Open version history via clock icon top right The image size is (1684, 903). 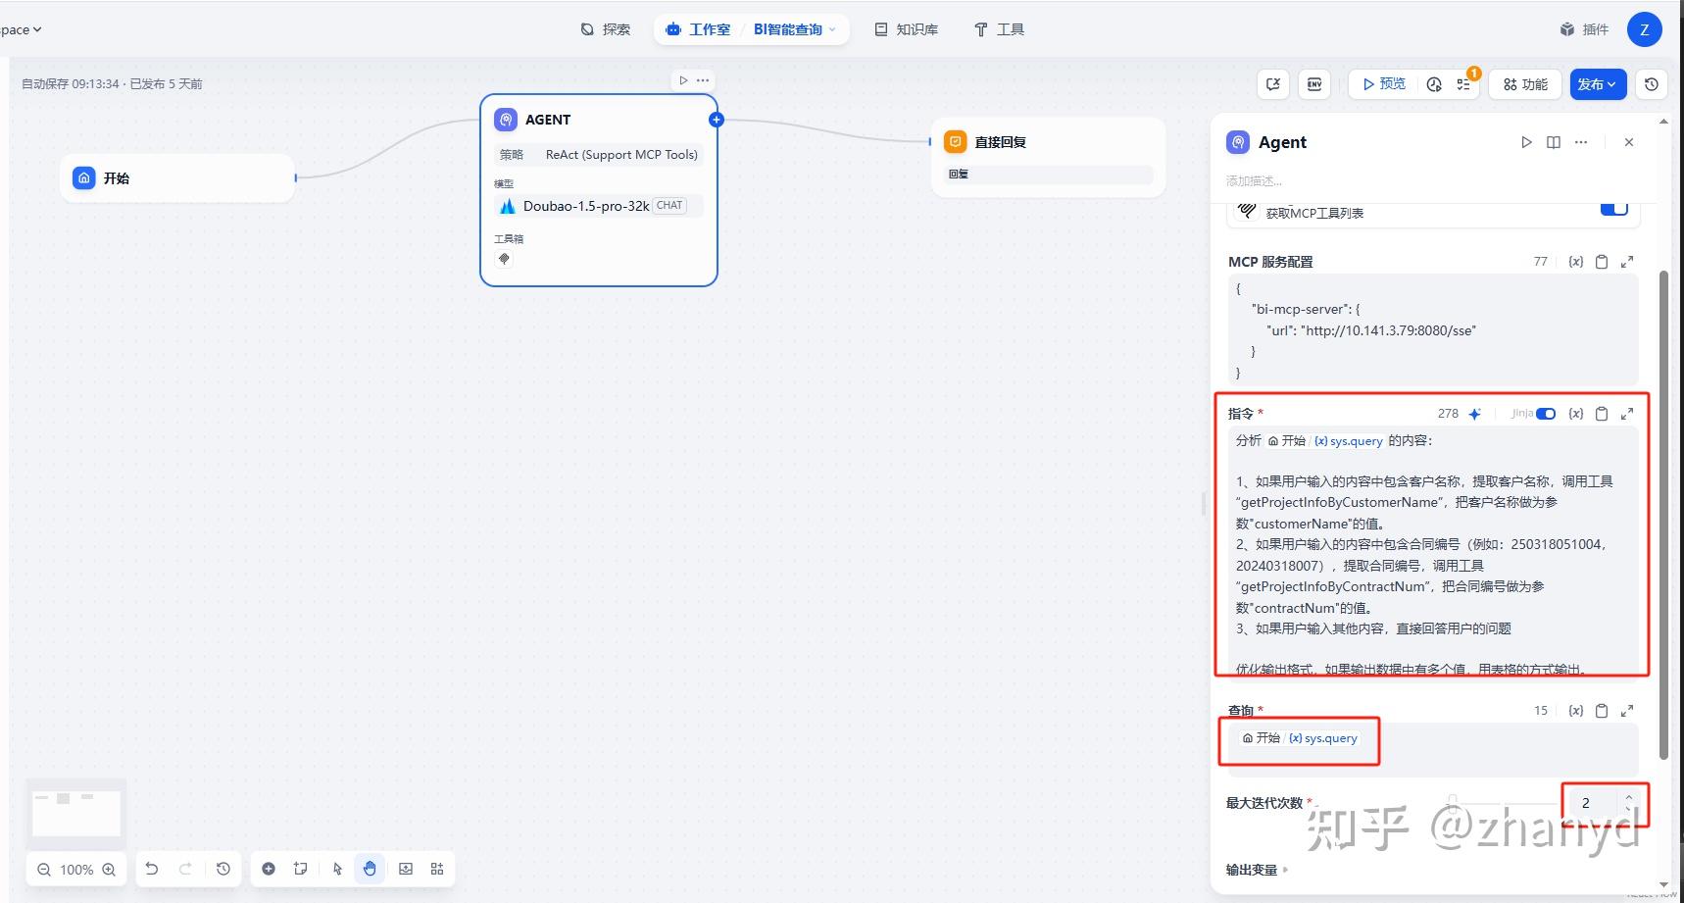[x=1652, y=84]
